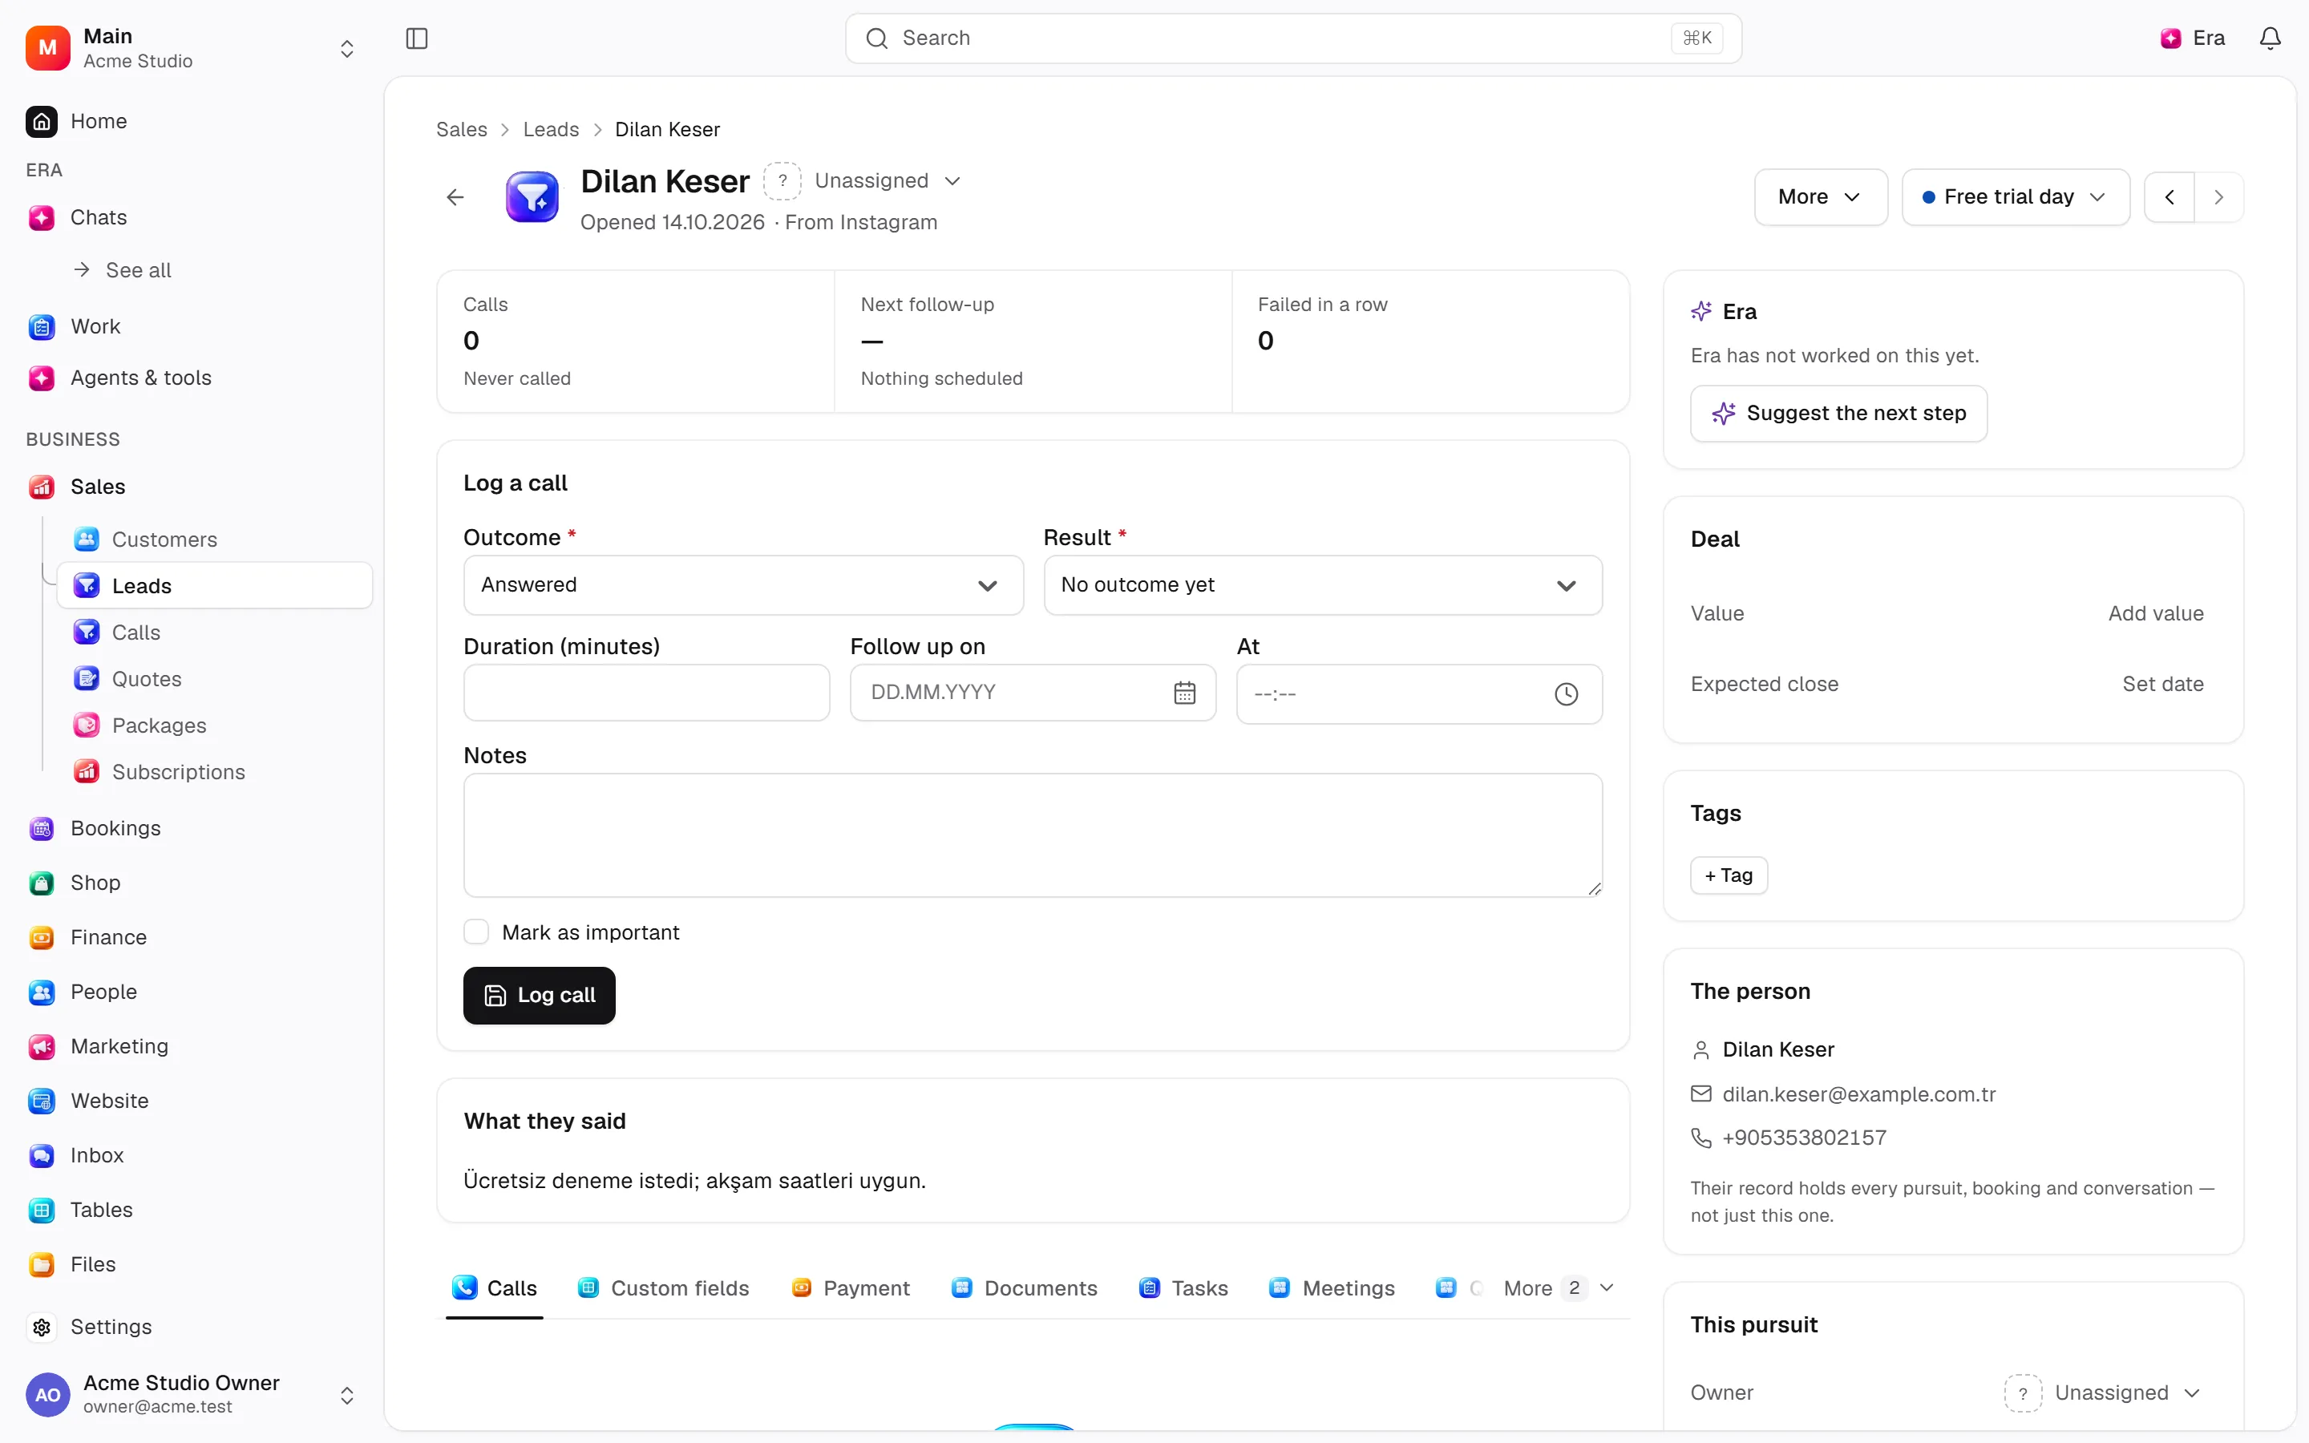Open the calendar picker in Follow up on
This screenshot has width=2309, height=1443.
pyautogui.click(x=1184, y=693)
